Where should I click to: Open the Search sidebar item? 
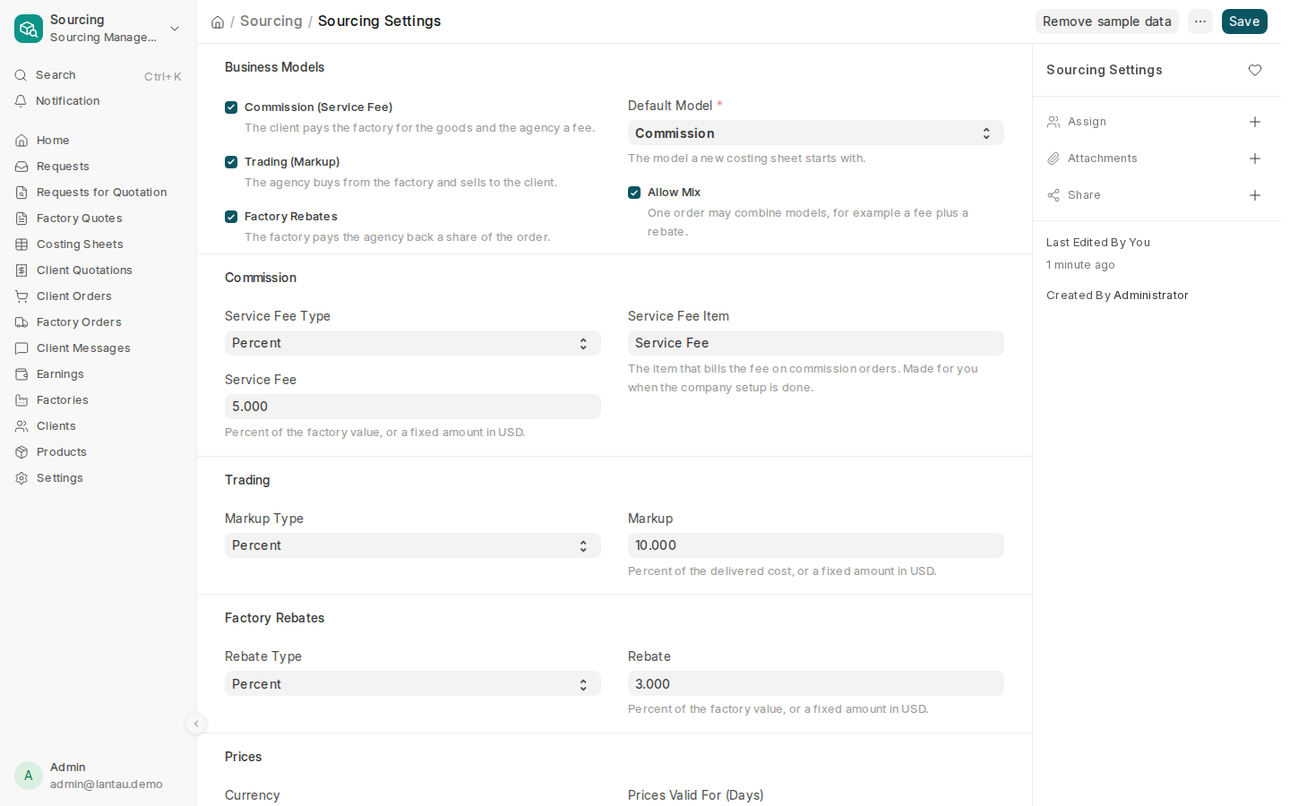pyautogui.click(x=99, y=75)
